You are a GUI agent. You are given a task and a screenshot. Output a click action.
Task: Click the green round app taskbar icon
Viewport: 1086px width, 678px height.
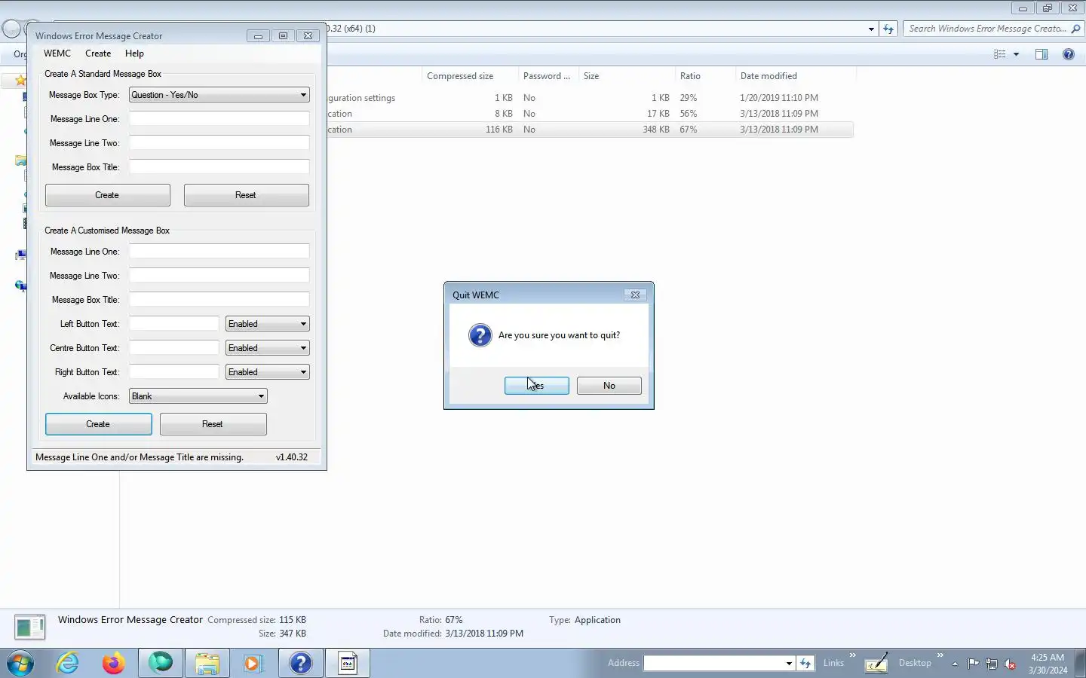161,663
